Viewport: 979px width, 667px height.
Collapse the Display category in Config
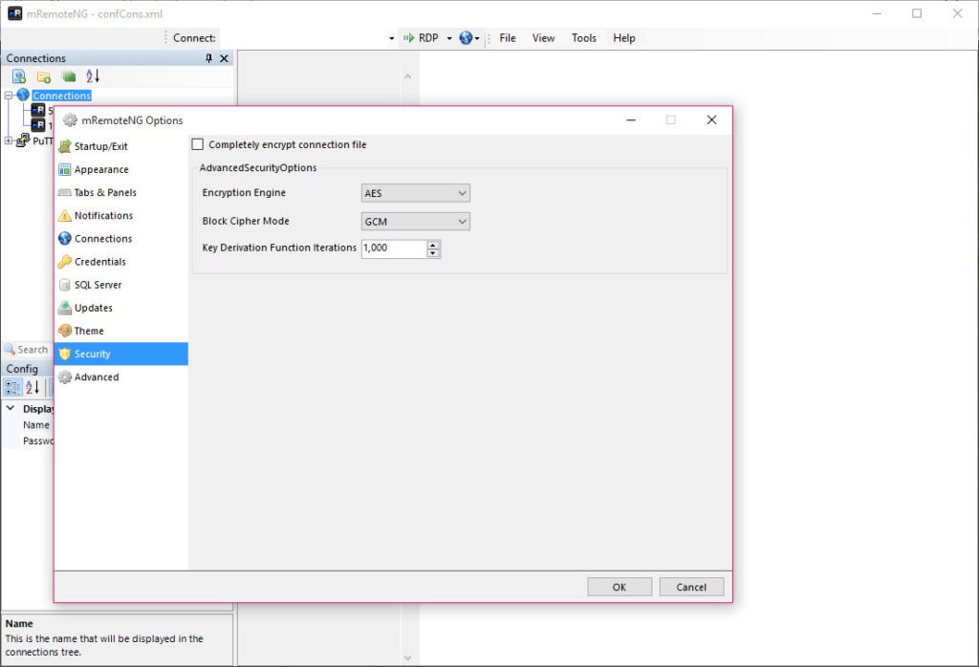coord(11,409)
